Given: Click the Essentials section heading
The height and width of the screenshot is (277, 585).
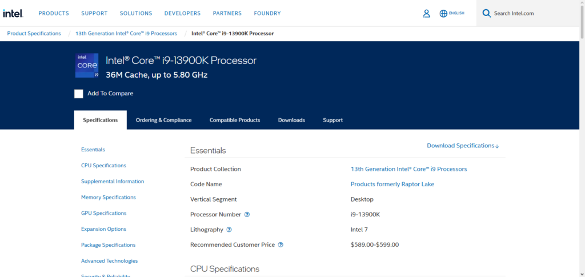Looking at the screenshot, I should [208, 151].
